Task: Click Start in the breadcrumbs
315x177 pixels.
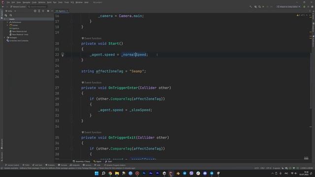Action: pos(108,162)
